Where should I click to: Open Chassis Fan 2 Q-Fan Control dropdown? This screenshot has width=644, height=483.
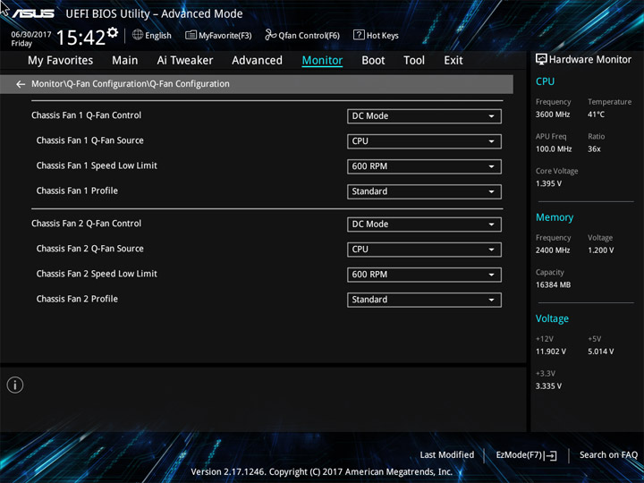(424, 225)
